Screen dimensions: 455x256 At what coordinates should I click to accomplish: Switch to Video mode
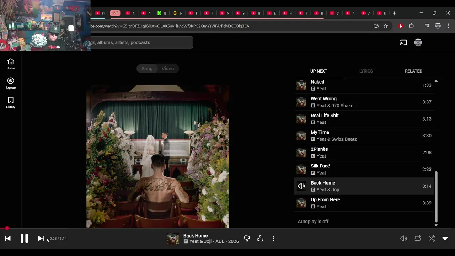tap(168, 69)
